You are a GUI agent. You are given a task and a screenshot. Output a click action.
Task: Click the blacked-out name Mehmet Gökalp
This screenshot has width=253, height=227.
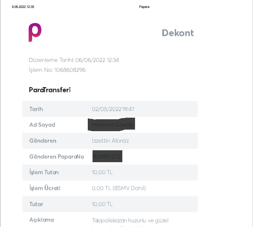111,124
